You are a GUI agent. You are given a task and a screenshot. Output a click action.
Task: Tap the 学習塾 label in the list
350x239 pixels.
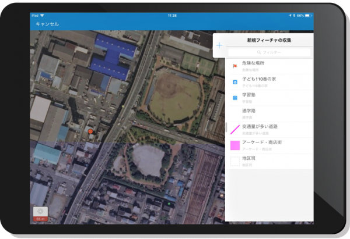[x=249, y=94]
